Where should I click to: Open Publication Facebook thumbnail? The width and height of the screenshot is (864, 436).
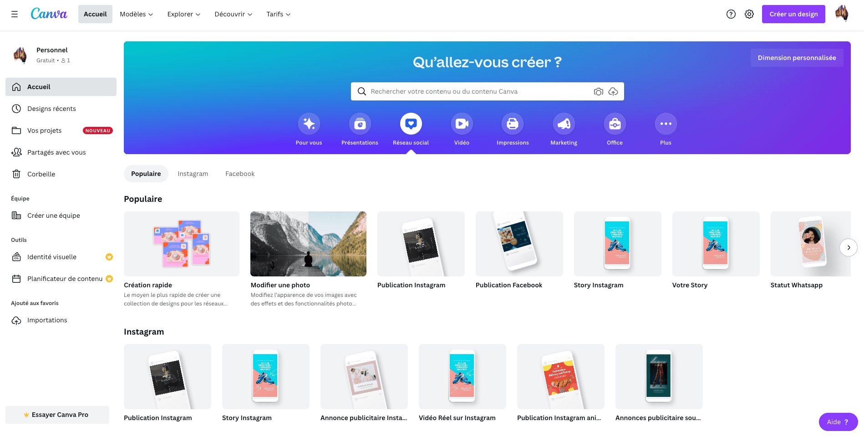point(519,244)
